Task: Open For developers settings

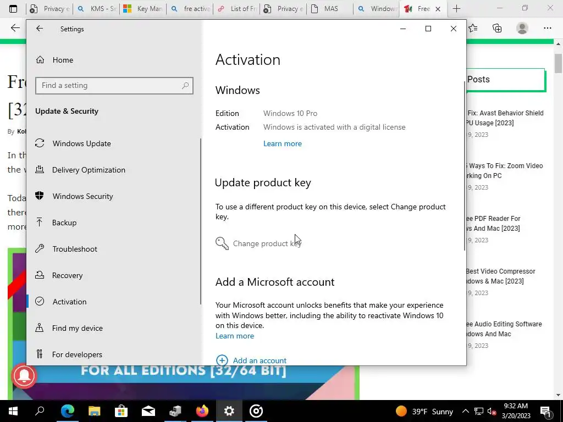Action: tap(69, 354)
